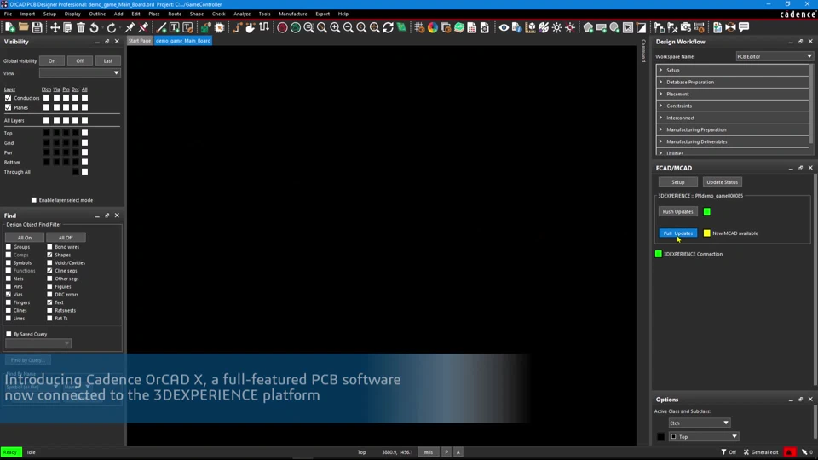Viewport: 818px width, 460px height.
Task: Click the layer stack cross-section icon
Action: [459, 27]
